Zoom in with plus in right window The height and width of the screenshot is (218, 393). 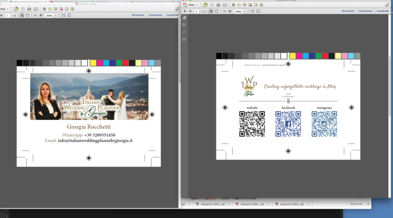230,11
